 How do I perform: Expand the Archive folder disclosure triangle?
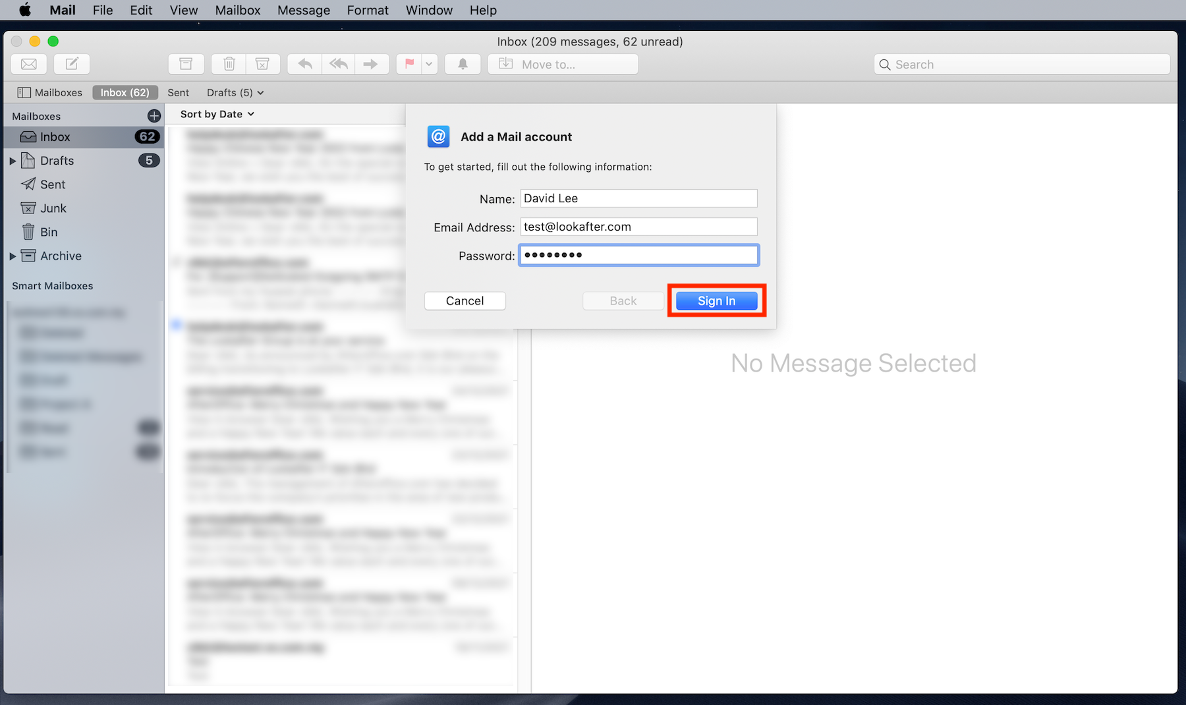pyautogui.click(x=13, y=256)
